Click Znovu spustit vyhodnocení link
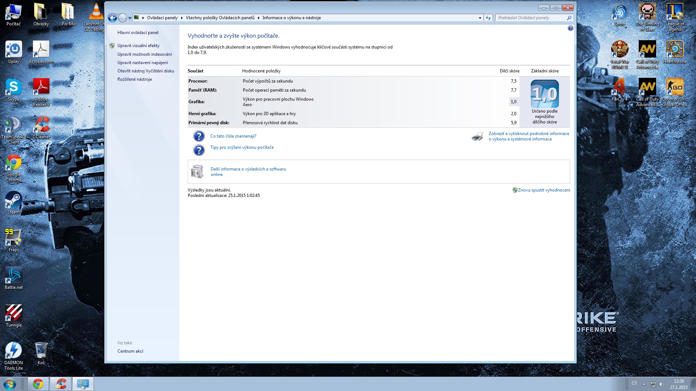This screenshot has height=391, width=696. point(543,190)
